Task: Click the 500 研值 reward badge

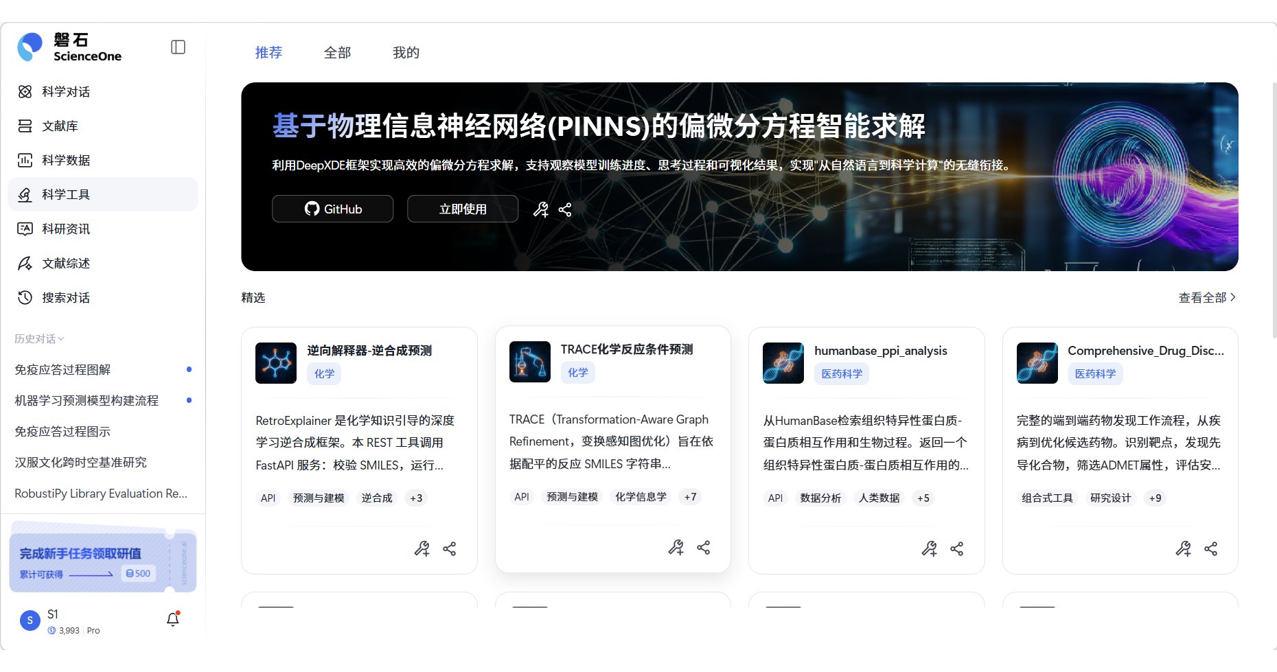Action: pyautogui.click(x=138, y=573)
